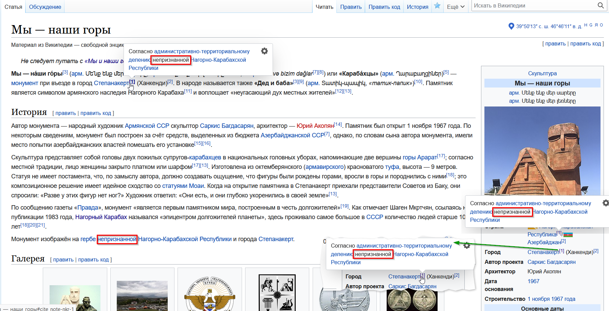Switch to the Статья tab
The height and width of the screenshot is (311, 609).
coord(13,7)
